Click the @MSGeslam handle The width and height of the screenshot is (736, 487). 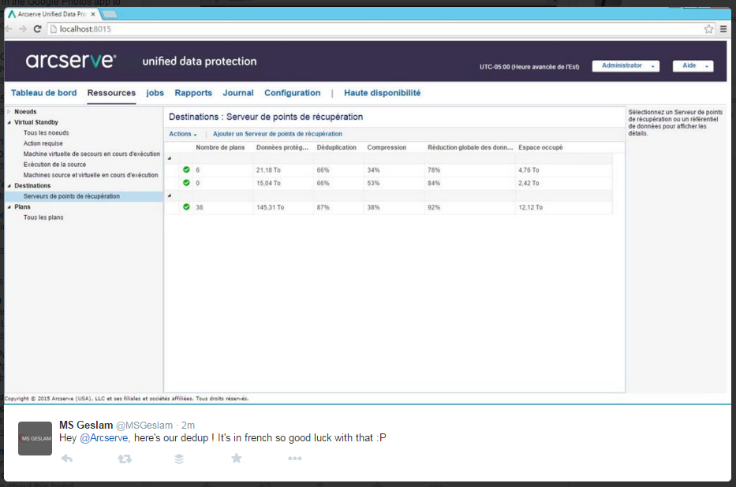pos(144,425)
